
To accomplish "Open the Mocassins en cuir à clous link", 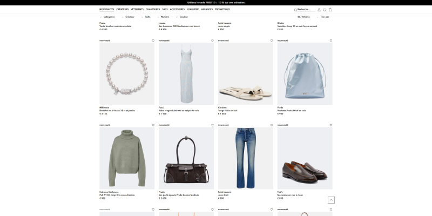I will [290, 195].
